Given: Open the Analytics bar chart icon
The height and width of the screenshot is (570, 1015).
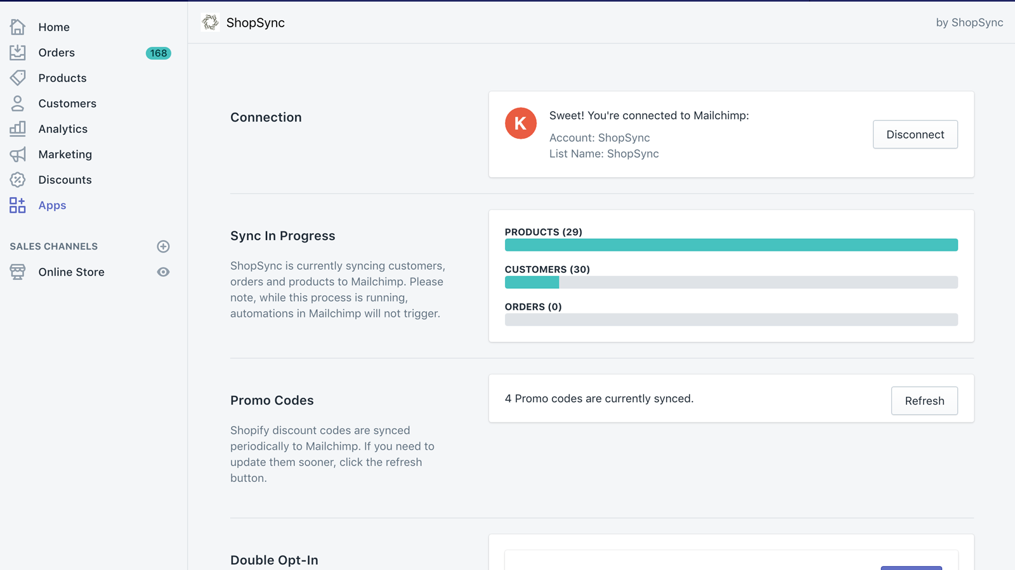Looking at the screenshot, I should pyautogui.click(x=18, y=129).
